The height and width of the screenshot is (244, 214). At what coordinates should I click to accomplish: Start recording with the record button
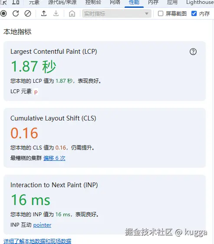tap(3, 13)
